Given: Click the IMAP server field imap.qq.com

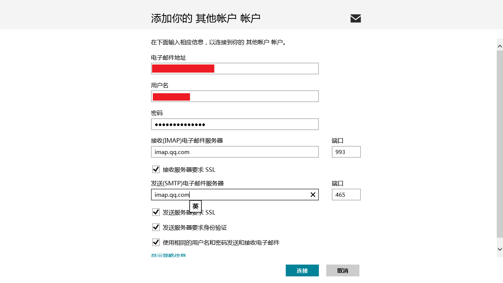Looking at the screenshot, I should tap(235, 152).
